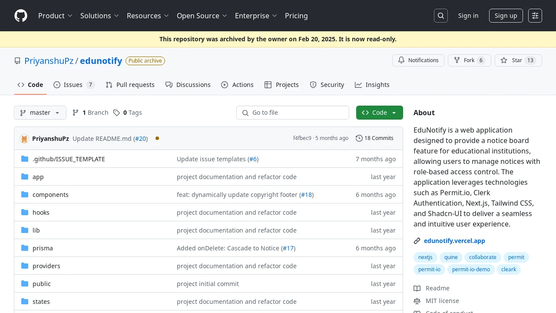This screenshot has height=313, width=556.
Task: Open the Pricing page
Action: tap(296, 16)
